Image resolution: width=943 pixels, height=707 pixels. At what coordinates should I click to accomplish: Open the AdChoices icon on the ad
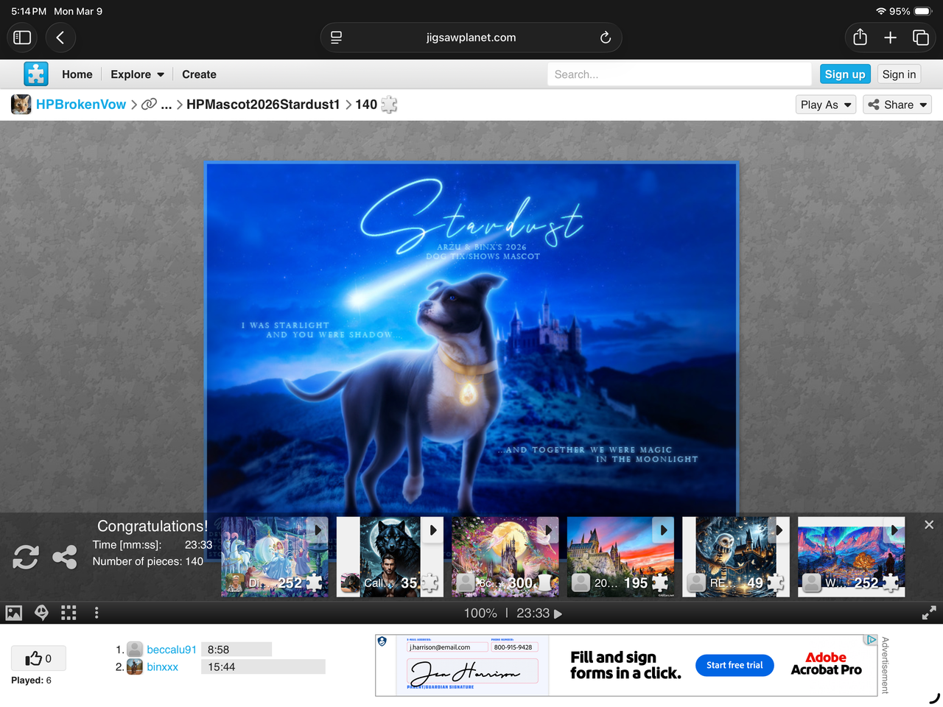click(872, 640)
